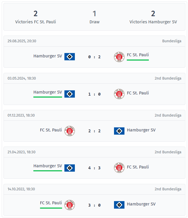The image size is (188, 218).
Task: Open the 2 : 2 draw result
Action: click(x=94, y=131)
